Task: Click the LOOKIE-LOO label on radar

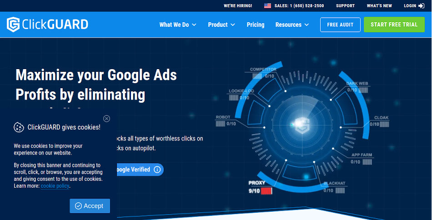Action: [x=241, y=91]
